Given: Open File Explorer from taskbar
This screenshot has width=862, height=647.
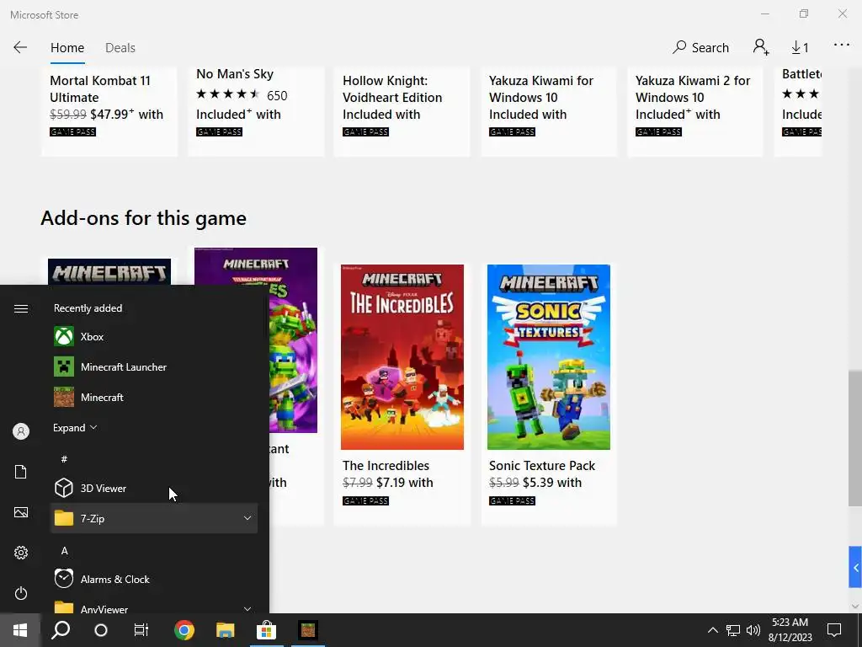Looking at the screenshot, I should pos(225,630).
